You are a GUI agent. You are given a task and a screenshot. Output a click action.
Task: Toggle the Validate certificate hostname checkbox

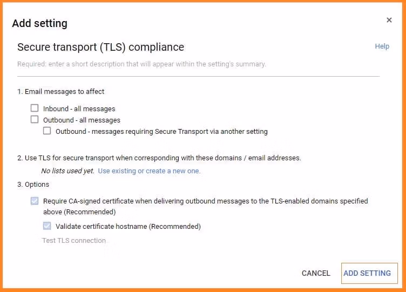(48, 227)
